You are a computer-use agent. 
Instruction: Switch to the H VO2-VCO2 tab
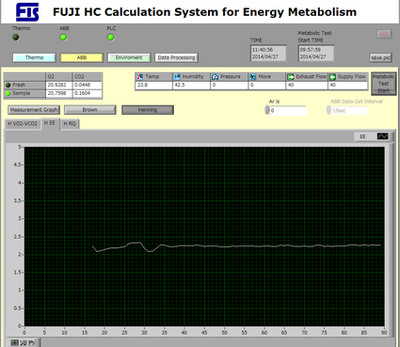click(x=23, y=123)
